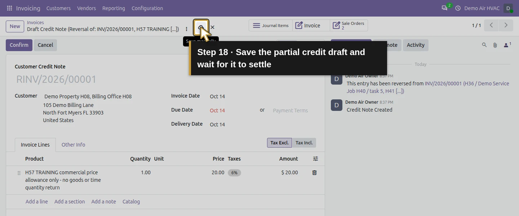This screenshot has width=519, height=216.
Task: Click the Credit Note Created message
Action: click(369, 110)
